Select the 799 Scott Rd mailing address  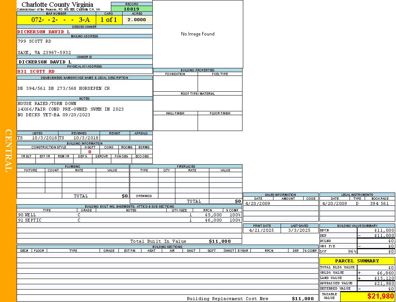34,41
